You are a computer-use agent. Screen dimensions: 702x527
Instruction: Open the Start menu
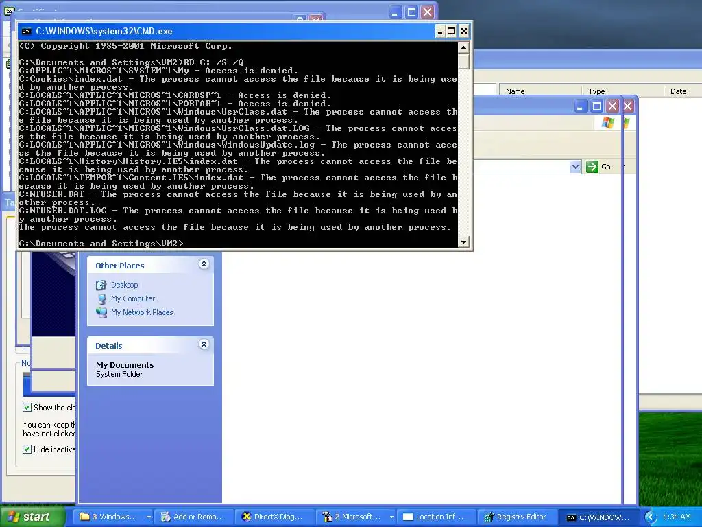32,517
